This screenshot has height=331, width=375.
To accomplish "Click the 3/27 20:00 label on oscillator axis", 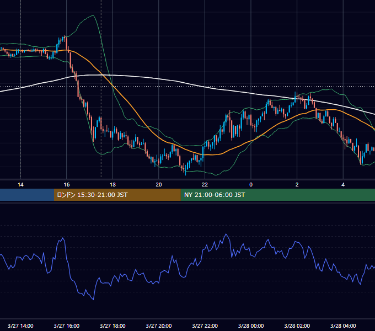I will (x=159, y=325).
